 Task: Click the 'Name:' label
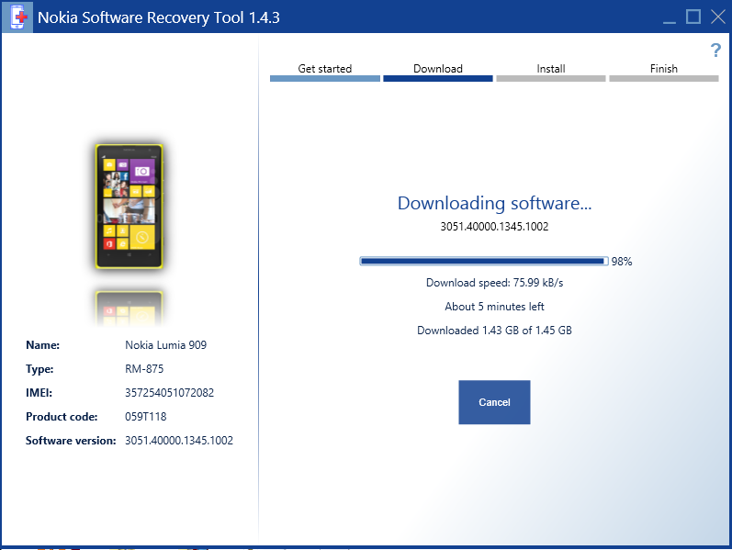point(42,345)
